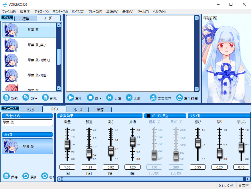Open the 編集(E) menu
The height and width of the screenshot is (189, 251).
[25, 11]
